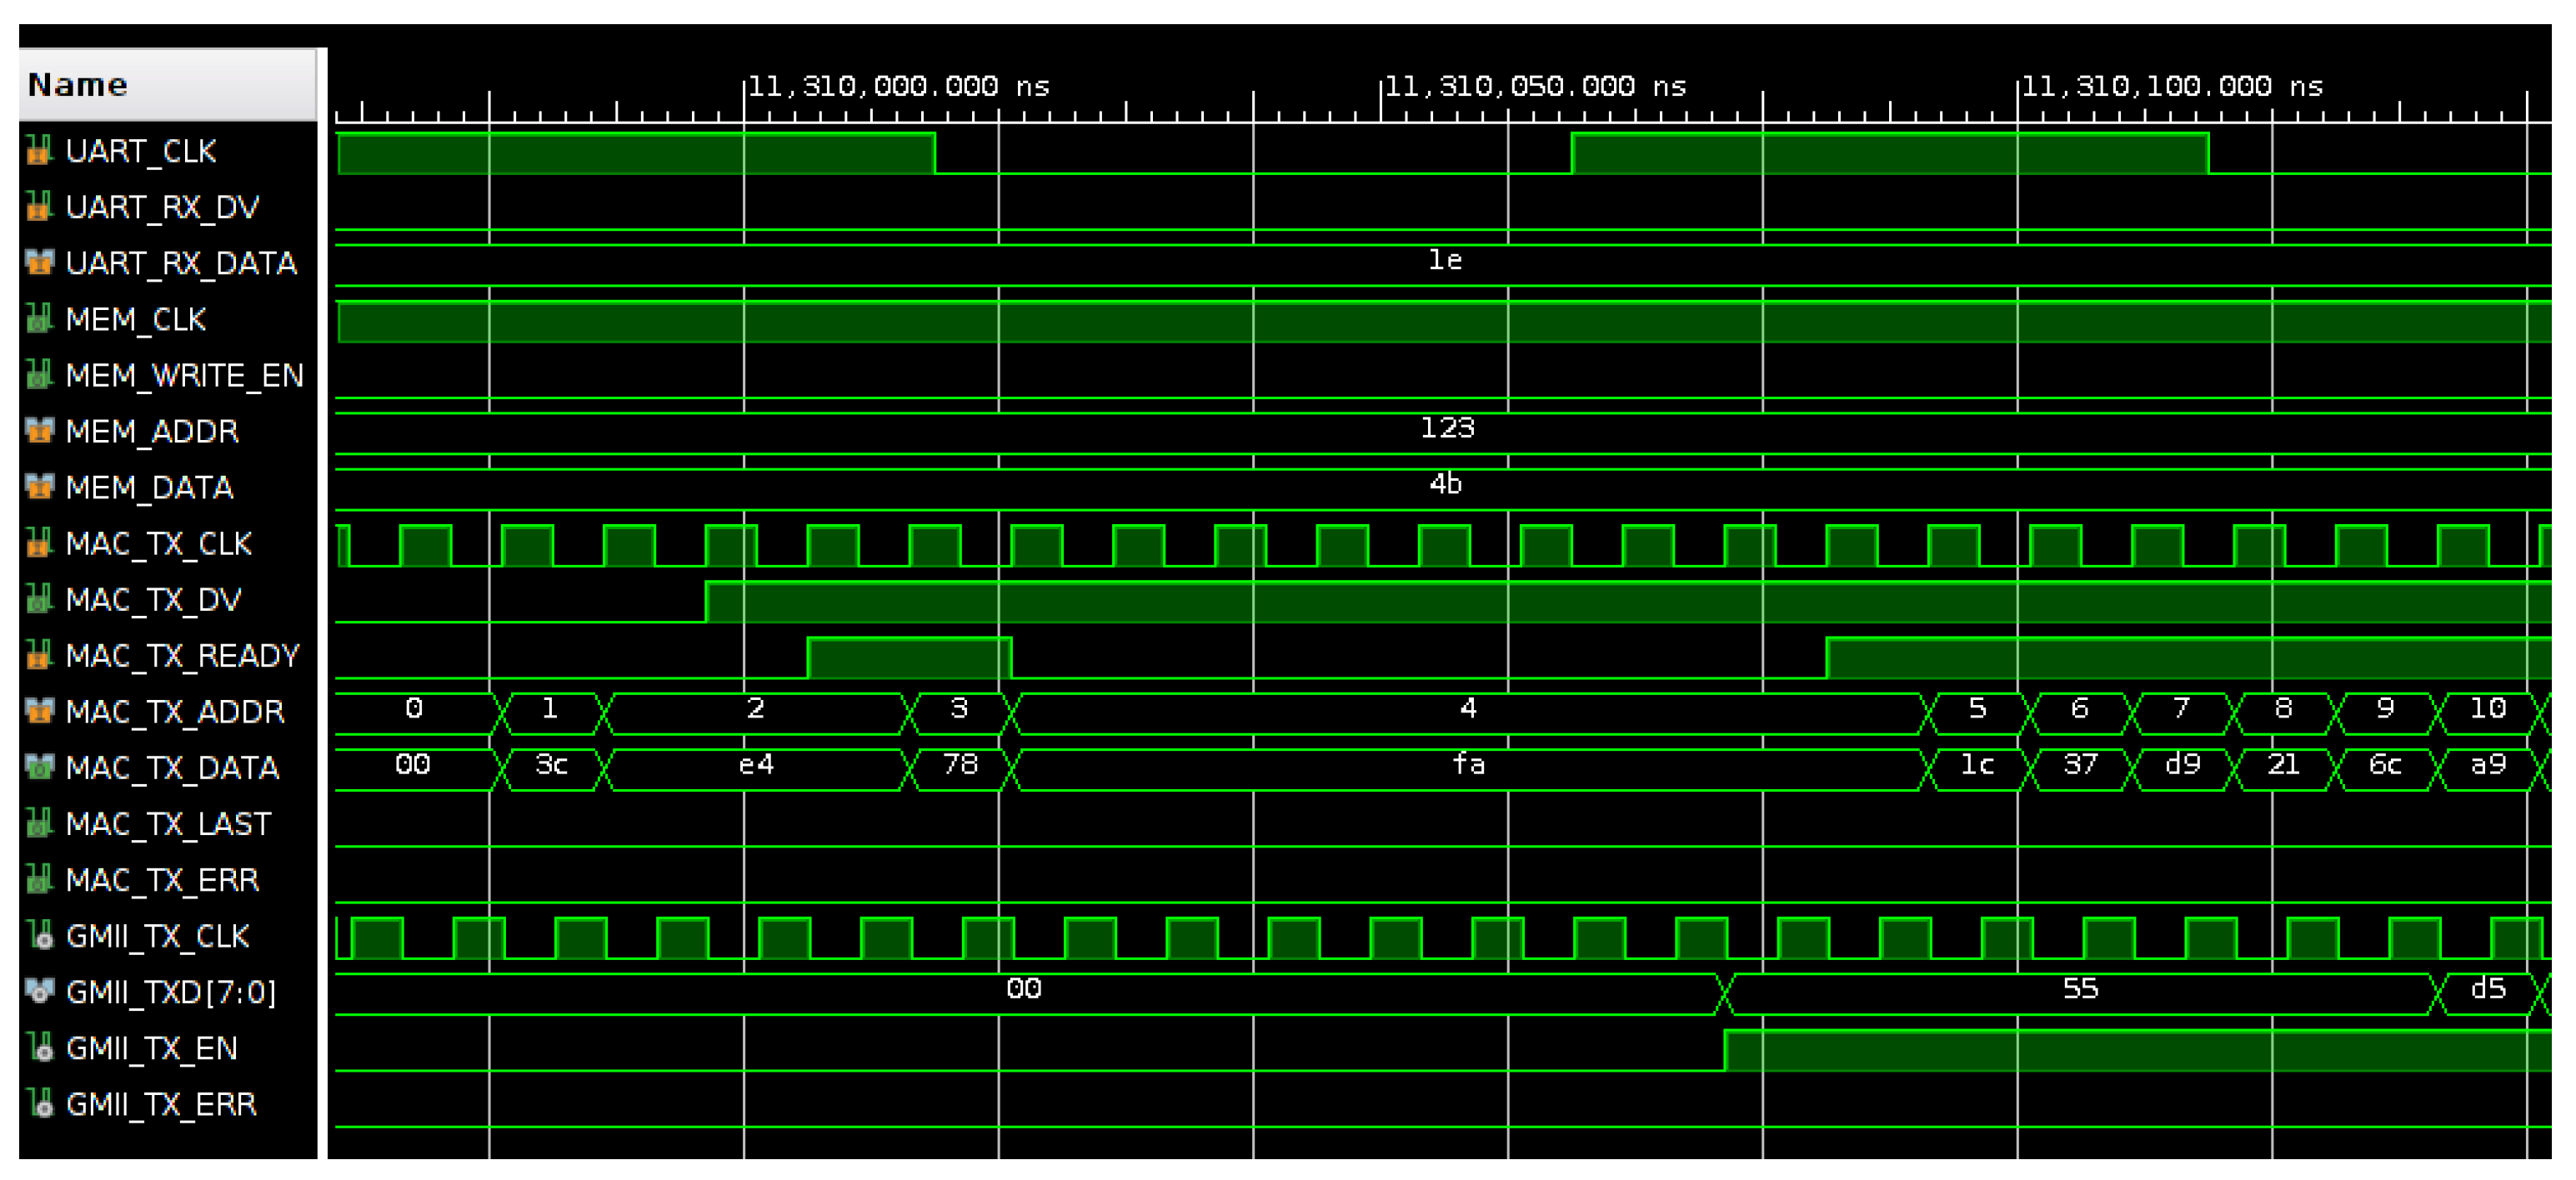Select the MAC_TX_CLK signal name
This screenshot has width=2576, height=1180.
[x=159, y=543]
